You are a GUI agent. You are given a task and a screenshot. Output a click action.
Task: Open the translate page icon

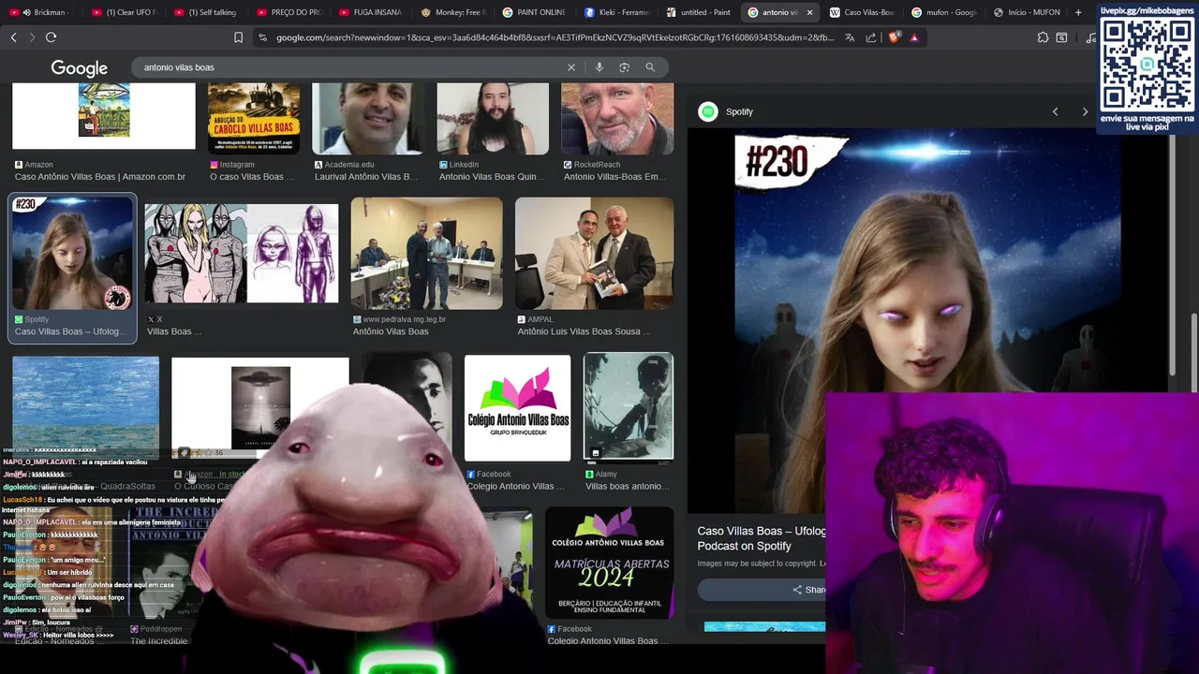click(x=850, y=37)
